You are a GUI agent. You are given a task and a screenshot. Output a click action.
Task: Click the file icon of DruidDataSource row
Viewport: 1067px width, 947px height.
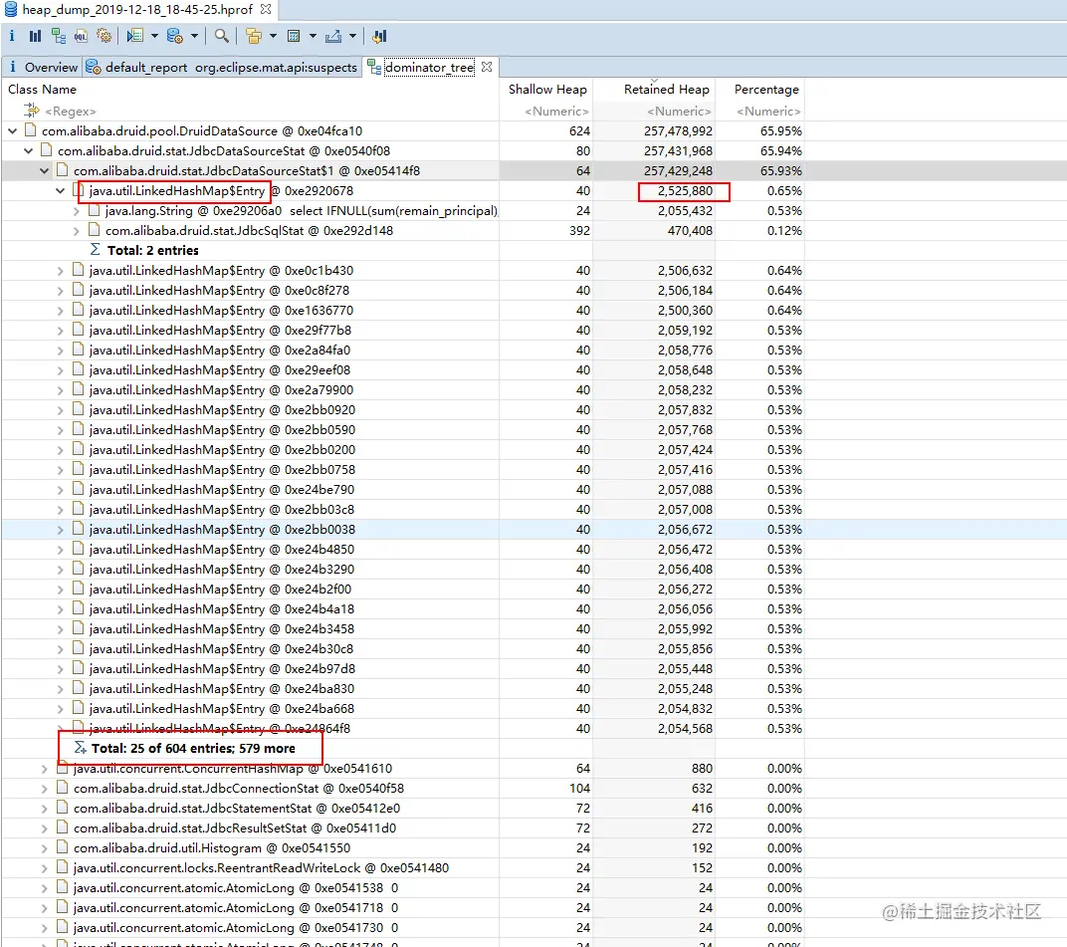30,130
